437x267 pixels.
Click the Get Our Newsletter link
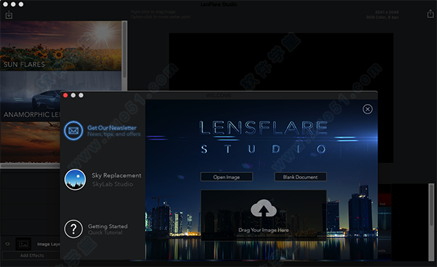click(112, 128)
